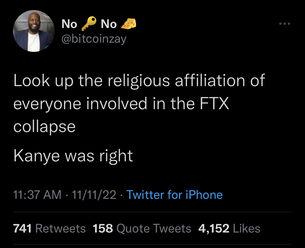This screenshot has width=305, height=248.
Task: View the 4,152 Likes list
Action: click(x=229, y=228)
